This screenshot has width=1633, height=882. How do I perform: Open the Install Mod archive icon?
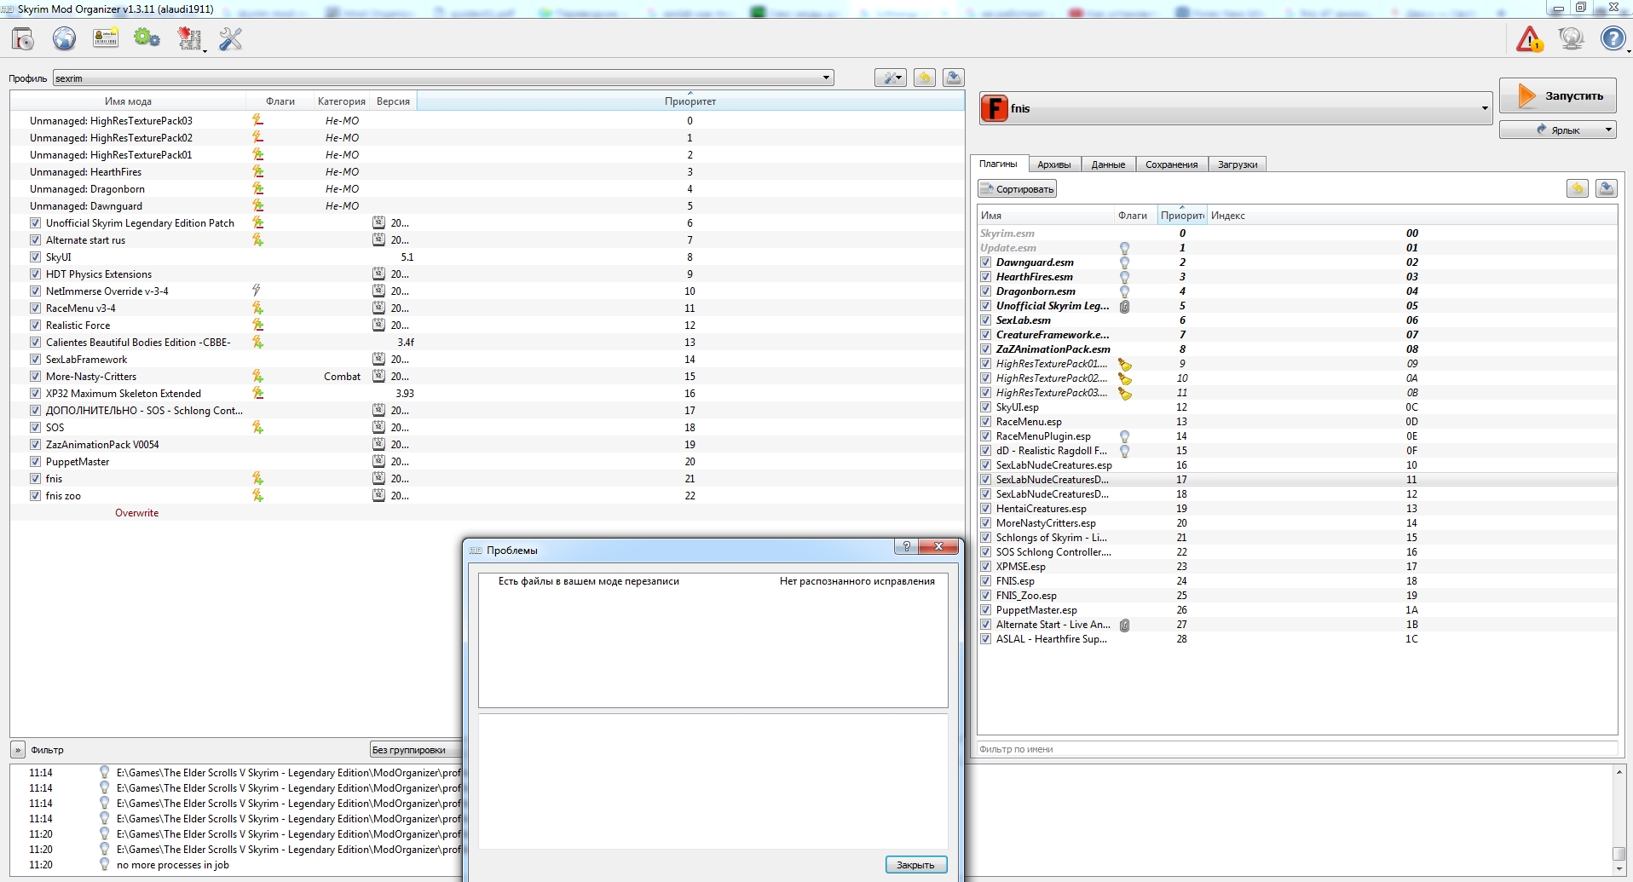coord(23,39)
